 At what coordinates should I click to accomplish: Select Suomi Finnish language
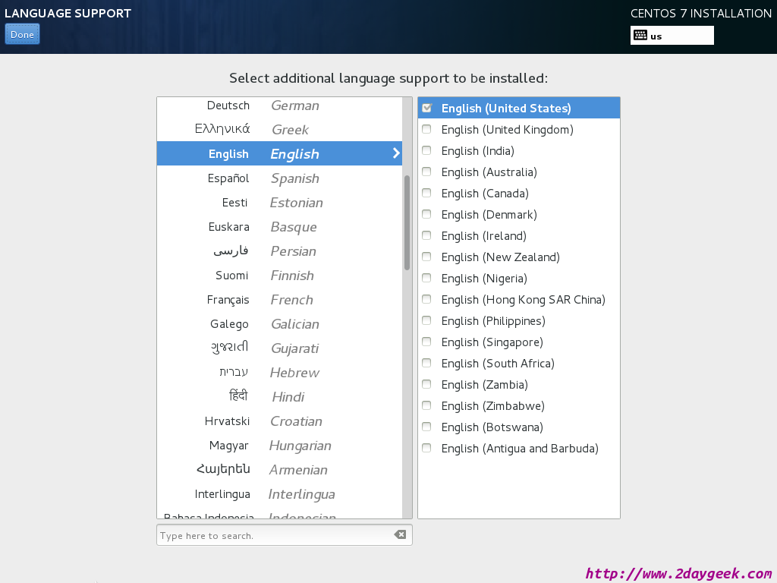(279, 275)
